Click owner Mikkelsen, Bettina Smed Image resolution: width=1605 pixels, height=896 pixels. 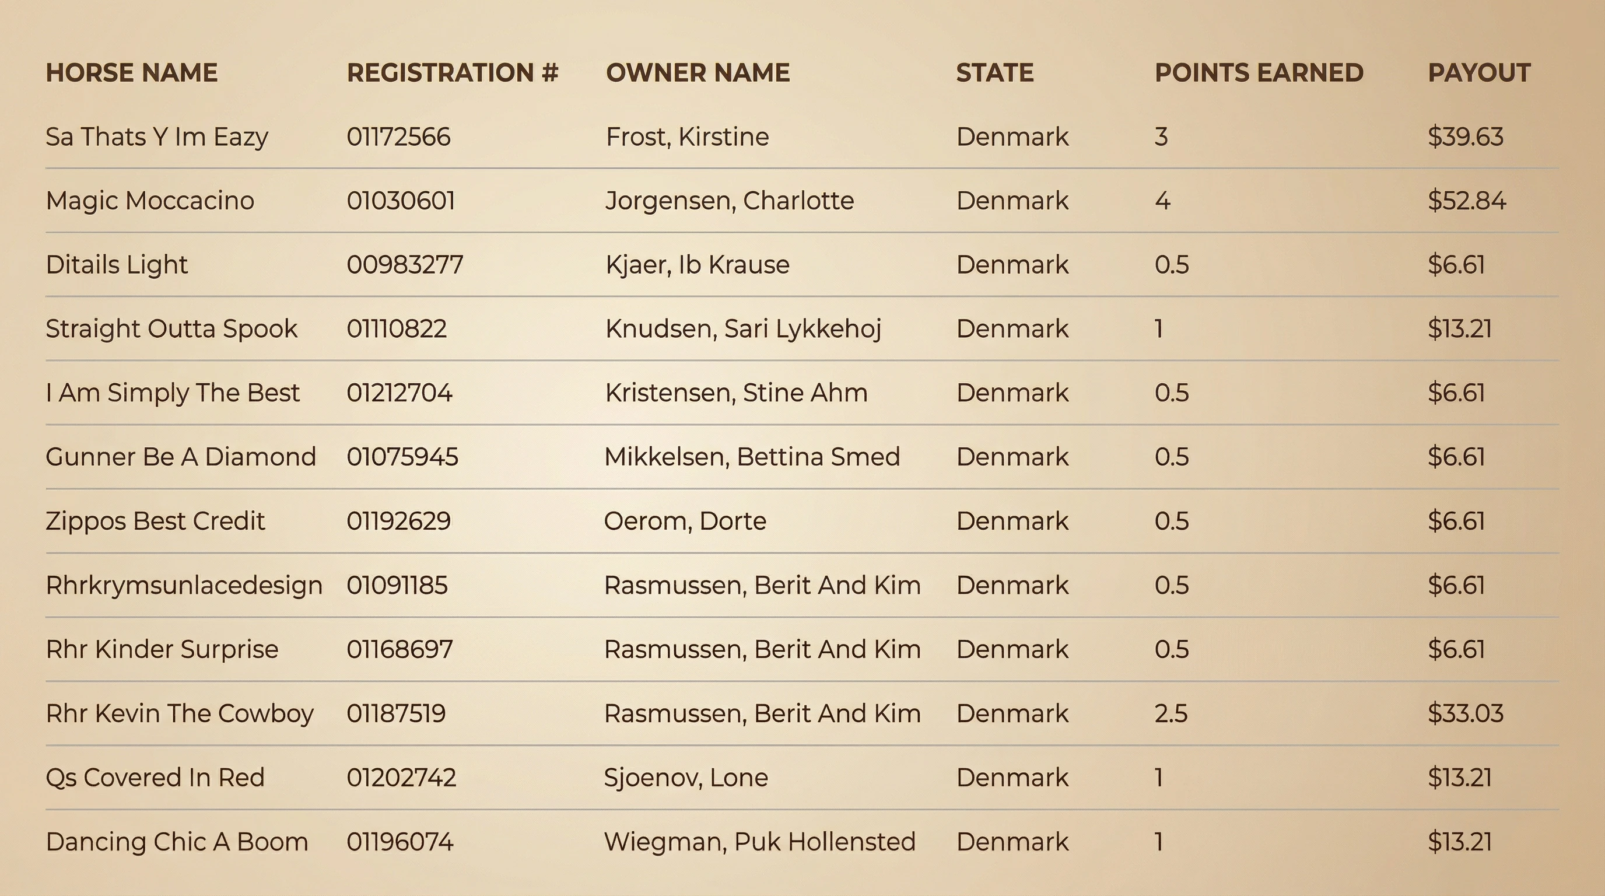point(752,457)
